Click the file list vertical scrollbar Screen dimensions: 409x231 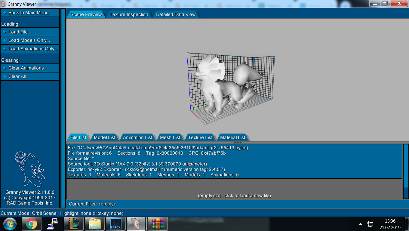[406, 171]
